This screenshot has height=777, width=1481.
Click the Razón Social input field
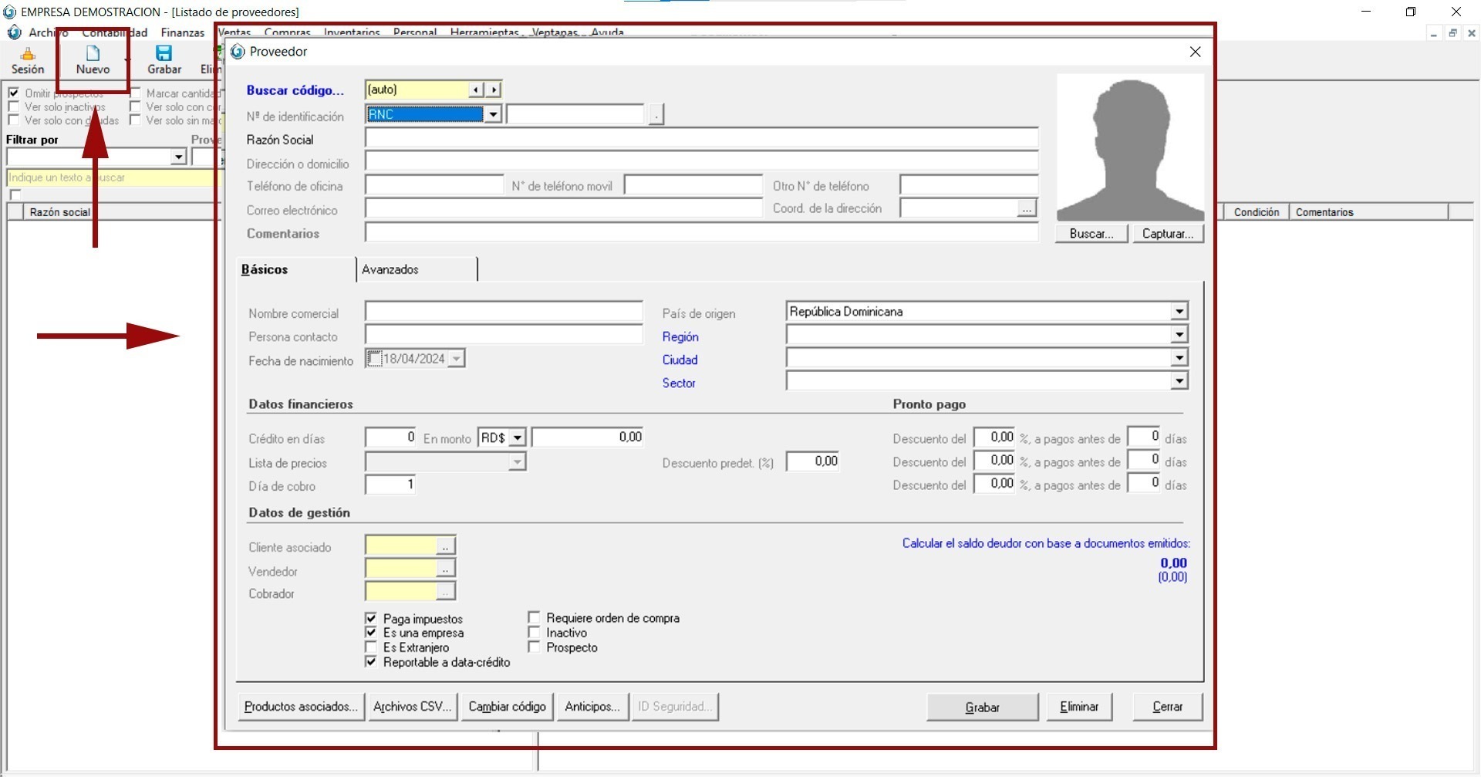pos(700,140)
